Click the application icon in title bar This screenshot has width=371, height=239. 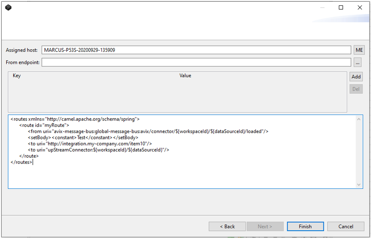8,7
